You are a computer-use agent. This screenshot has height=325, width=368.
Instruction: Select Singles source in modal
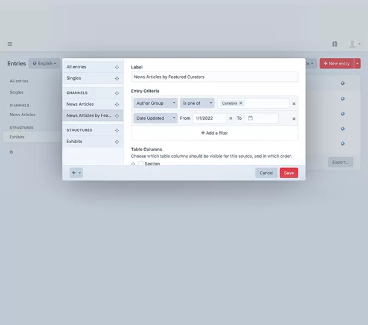pos(93,78)
